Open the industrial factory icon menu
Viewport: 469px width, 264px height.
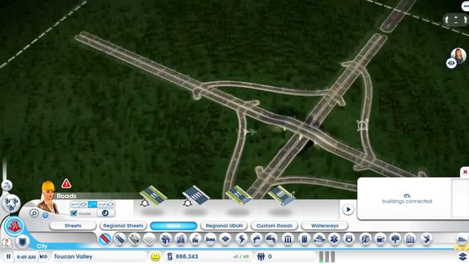pyautogui.click(x=196, y=239)
